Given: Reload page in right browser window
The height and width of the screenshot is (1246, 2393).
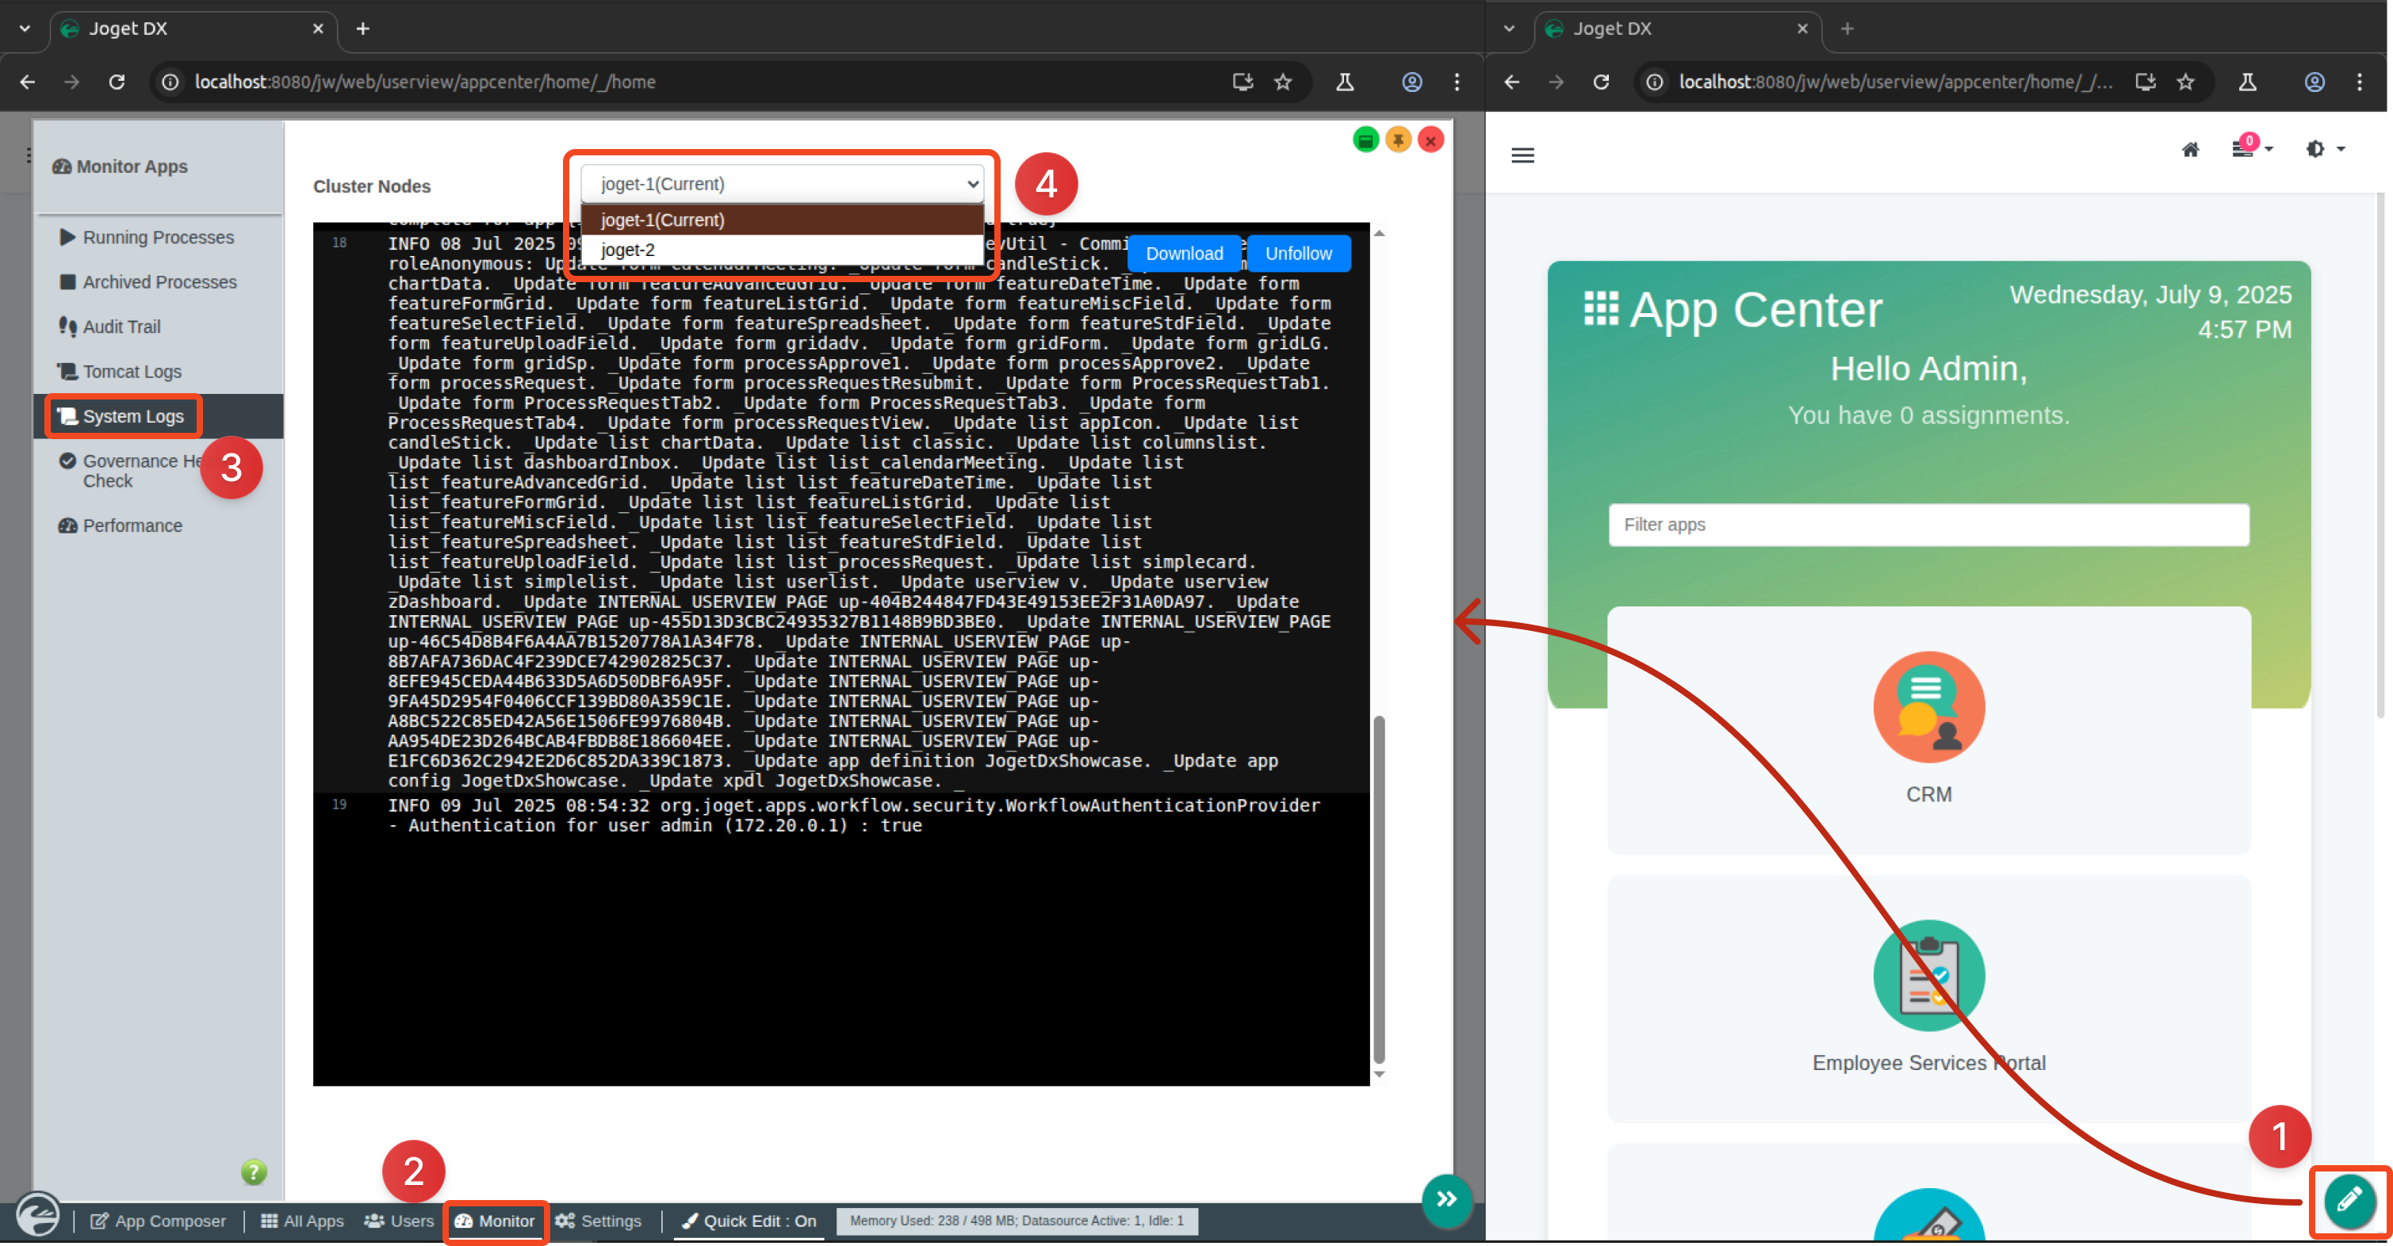Looking at the screenshot, I should [1601, 82].
